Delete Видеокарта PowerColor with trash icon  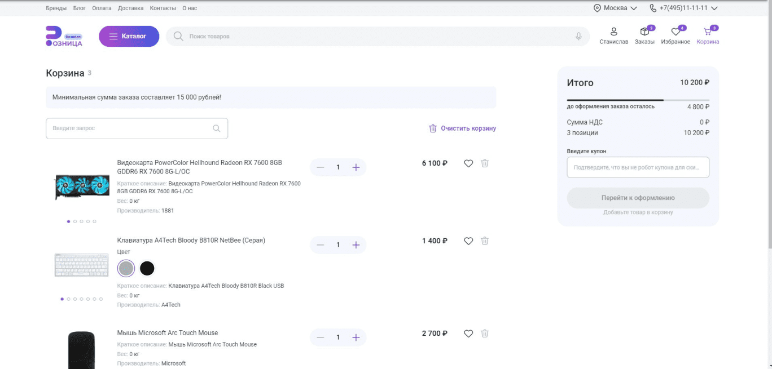point(485,163)
